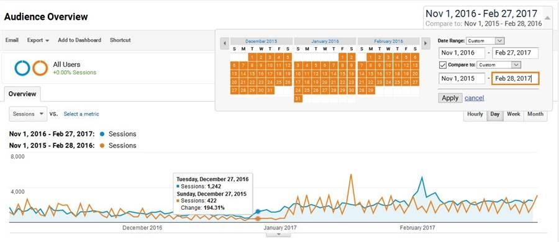Set chart granularity to Month
Image resolution: width=559 pixels, height=242 pixels.
tap(535, 114)
